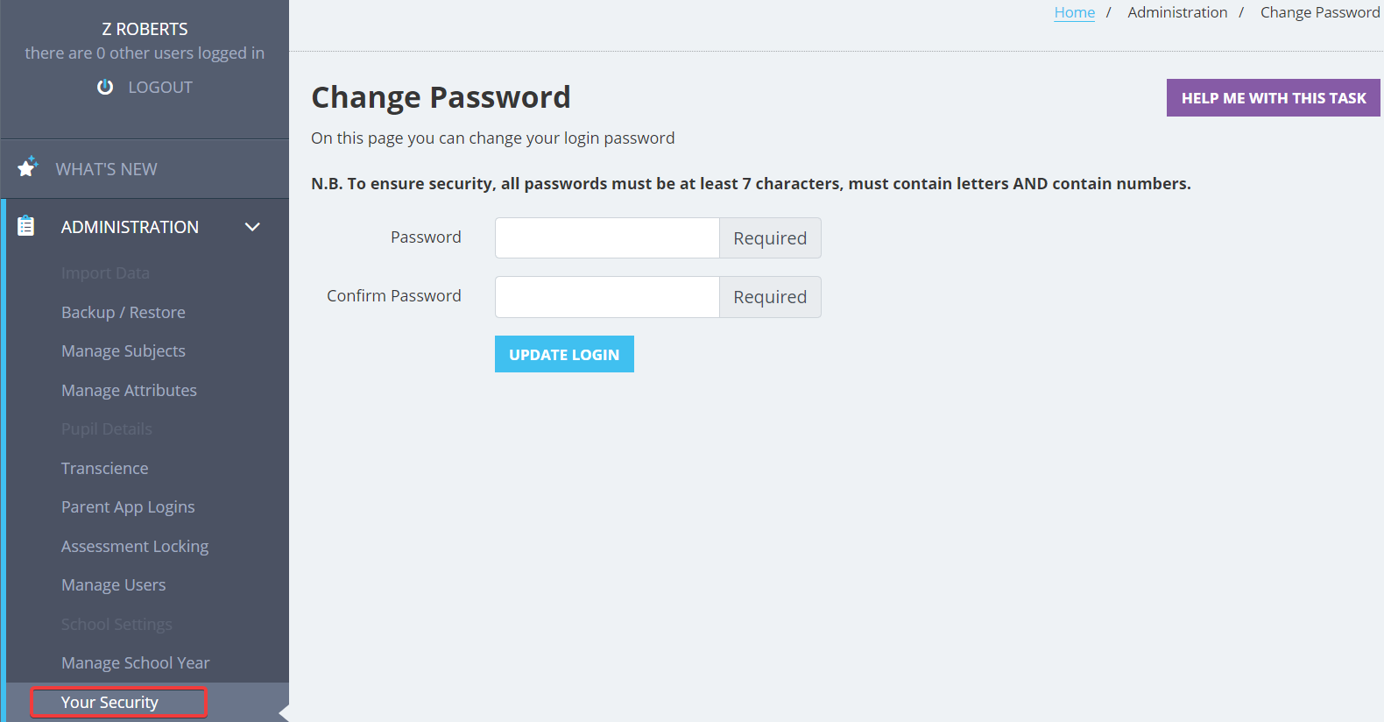Go to Assessment Locking
The image size is (1384, 722).
(135, 547)
